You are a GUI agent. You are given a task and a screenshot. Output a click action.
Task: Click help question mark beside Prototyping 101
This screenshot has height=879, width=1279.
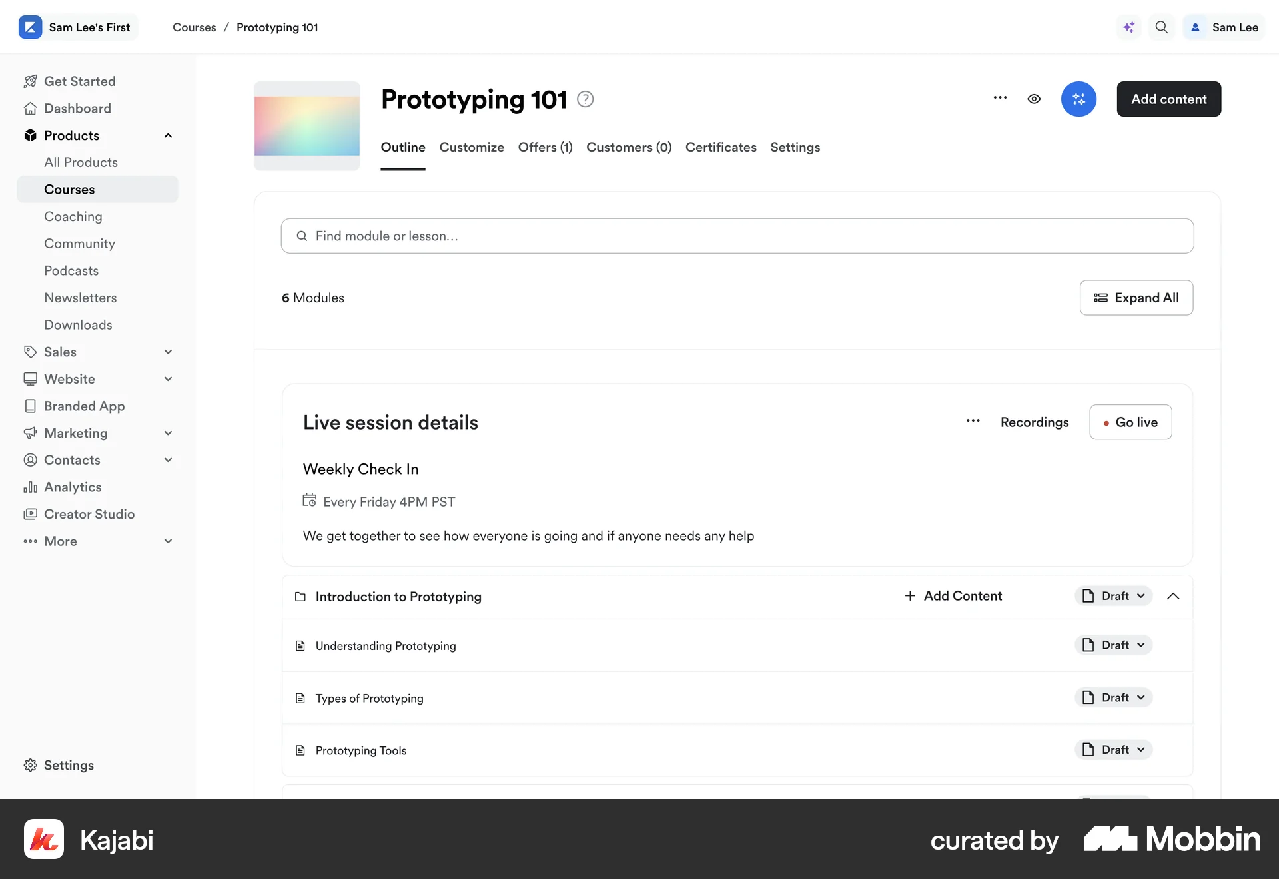[x=585, y=99]
